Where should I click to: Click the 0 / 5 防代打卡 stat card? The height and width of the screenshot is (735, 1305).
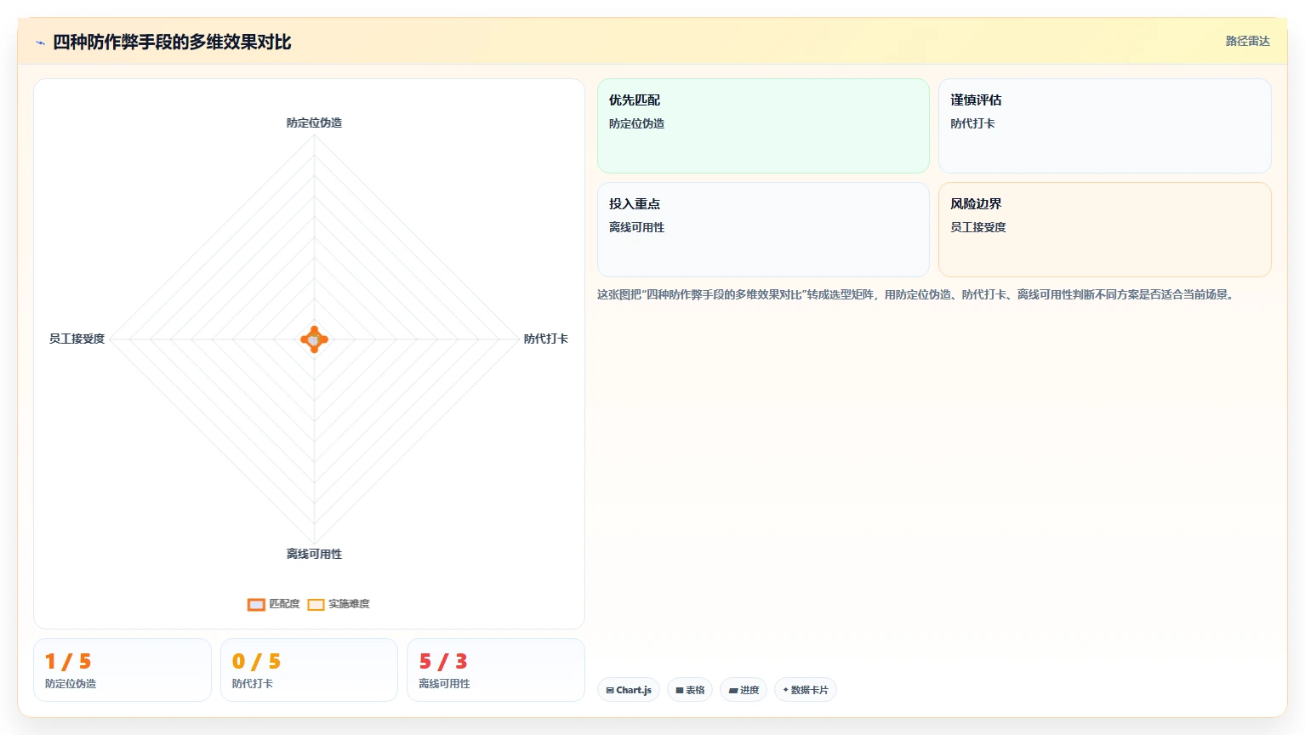coord(309,670)
